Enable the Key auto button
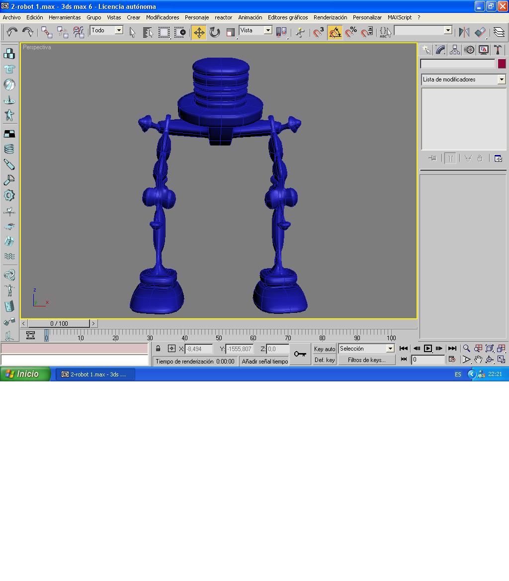The image size is (509, 581). pyautogui.click(x=325, y=349)
